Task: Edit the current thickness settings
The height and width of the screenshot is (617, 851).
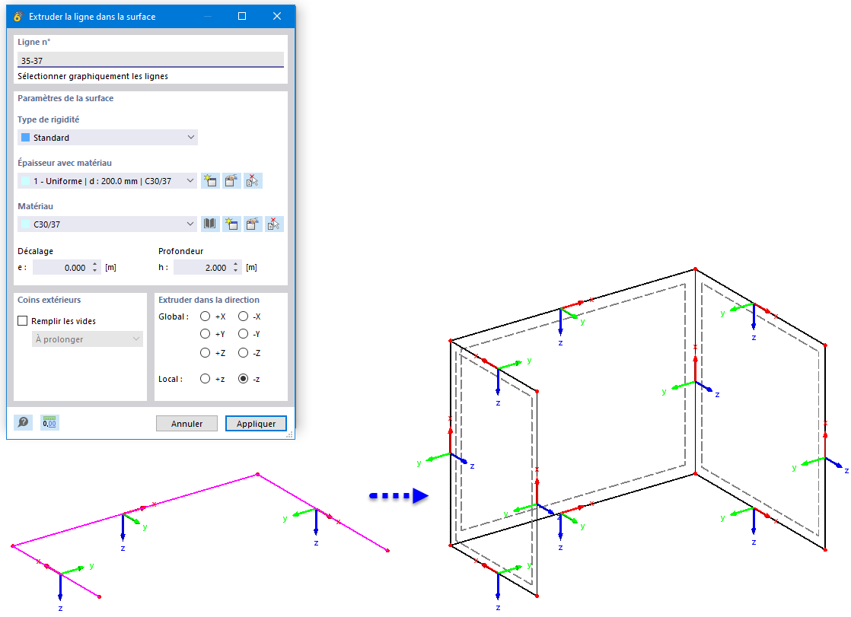Action: [x=231, y=180]
